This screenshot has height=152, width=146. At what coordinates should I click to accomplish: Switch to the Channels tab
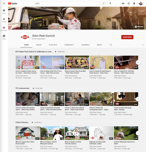tap(85, 45)
